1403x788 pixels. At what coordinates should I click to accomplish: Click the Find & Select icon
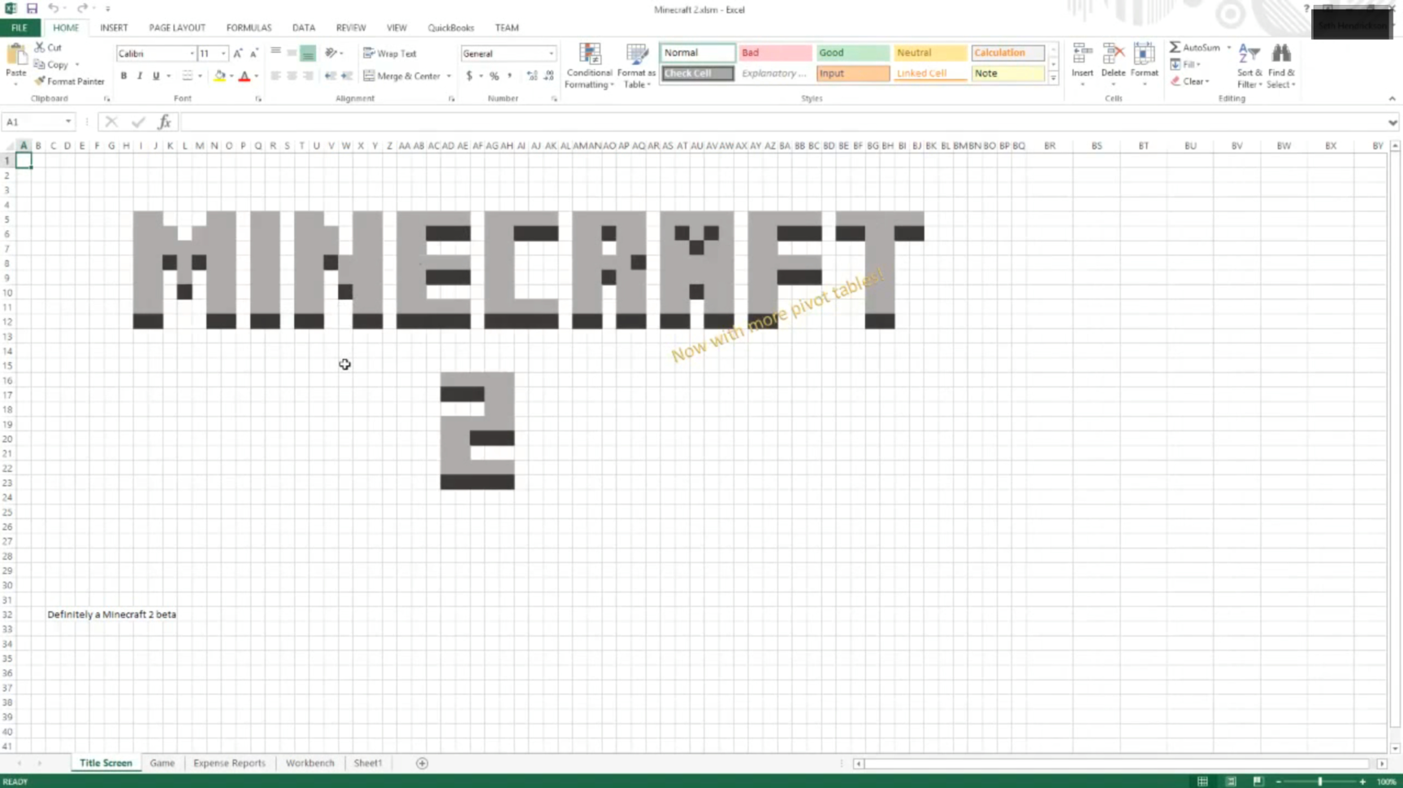pyautogui.click(x=1280, y=65)
